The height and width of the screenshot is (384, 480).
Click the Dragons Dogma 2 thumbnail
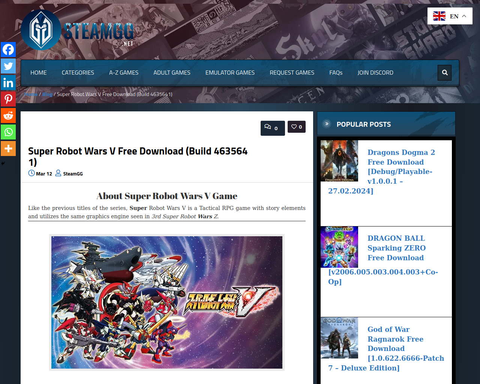[x=339, y=161]
